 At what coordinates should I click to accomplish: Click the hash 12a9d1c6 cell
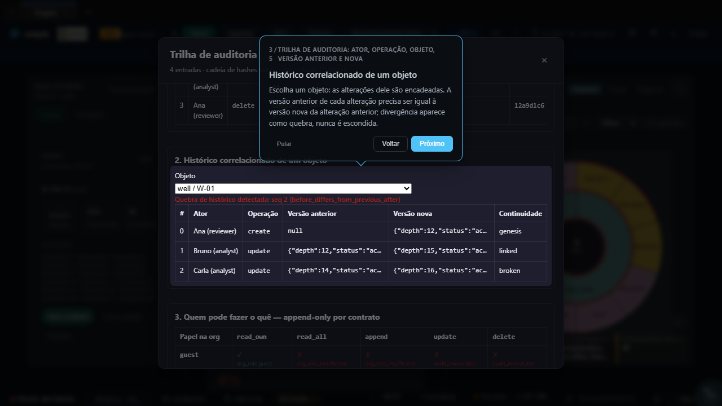[529, 105]
